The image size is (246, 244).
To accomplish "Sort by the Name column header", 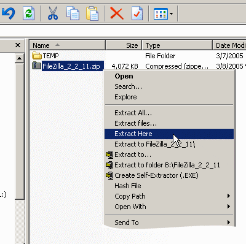I will (x=68, y=45).
